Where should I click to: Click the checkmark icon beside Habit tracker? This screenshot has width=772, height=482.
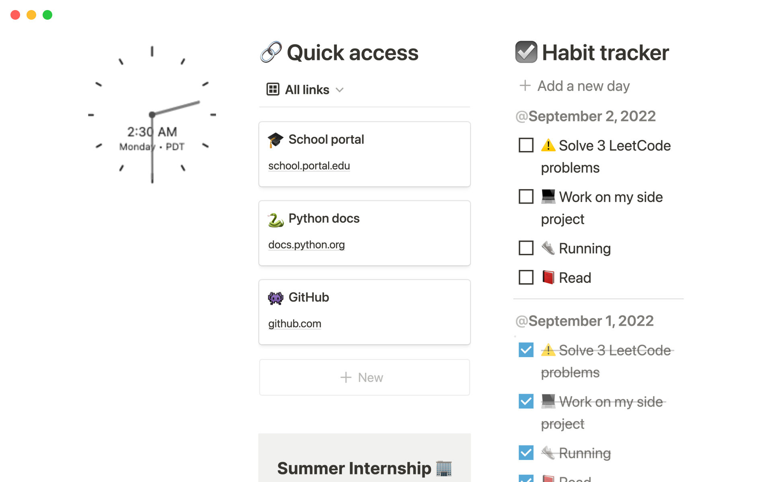(x=526, y=52)
